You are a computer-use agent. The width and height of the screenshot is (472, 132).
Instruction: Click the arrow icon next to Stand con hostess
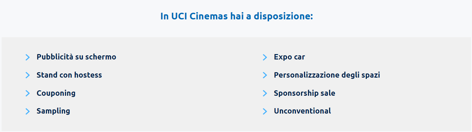click(x=27, y=75)
